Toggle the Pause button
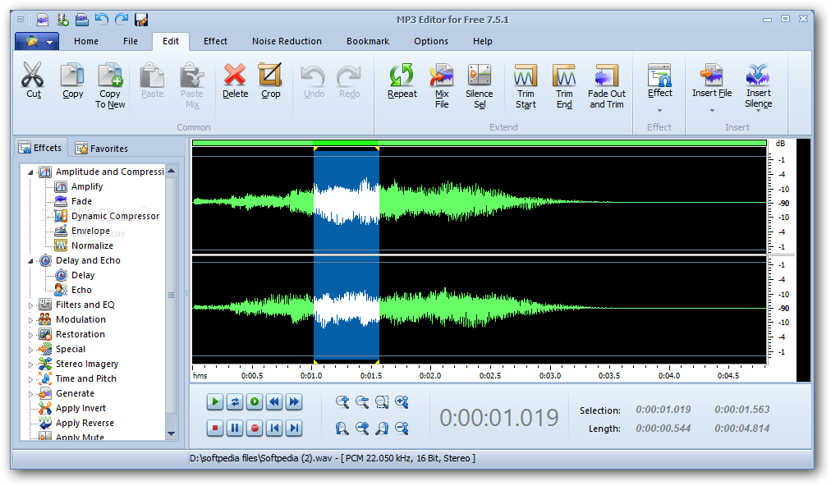The width and height of the screenshot is (831, 486). 235,428
